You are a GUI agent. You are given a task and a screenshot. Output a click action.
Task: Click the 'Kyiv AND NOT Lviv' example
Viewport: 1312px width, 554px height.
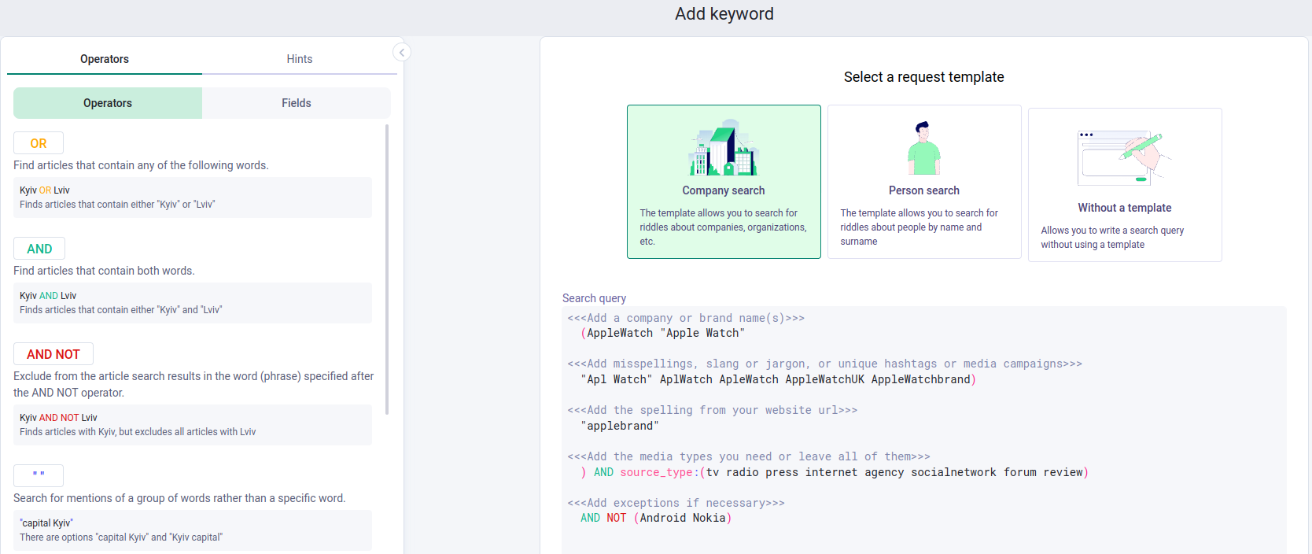coord(193,425)
